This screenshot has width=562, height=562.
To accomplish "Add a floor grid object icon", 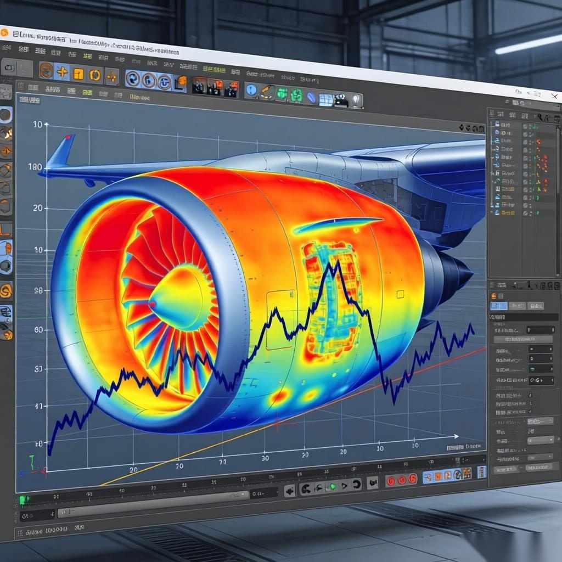I will tap(326, 99).
